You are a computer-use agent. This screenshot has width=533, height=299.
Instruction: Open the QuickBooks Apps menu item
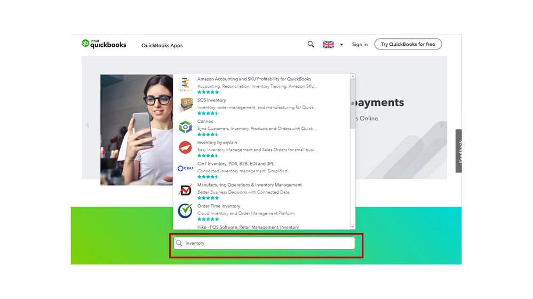[x=162, y=45]
